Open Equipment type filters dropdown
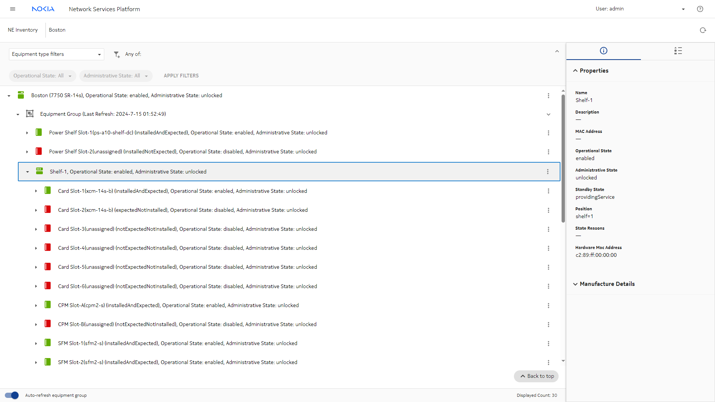This screenshot has width=715, height=402. tap(56, 54)
